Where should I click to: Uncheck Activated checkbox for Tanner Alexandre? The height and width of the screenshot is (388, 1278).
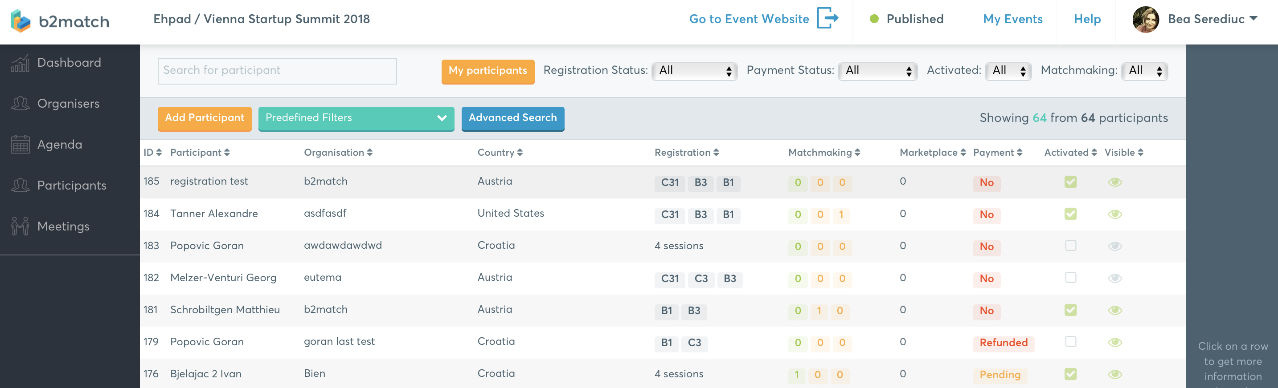click(x=1070, y=214)
